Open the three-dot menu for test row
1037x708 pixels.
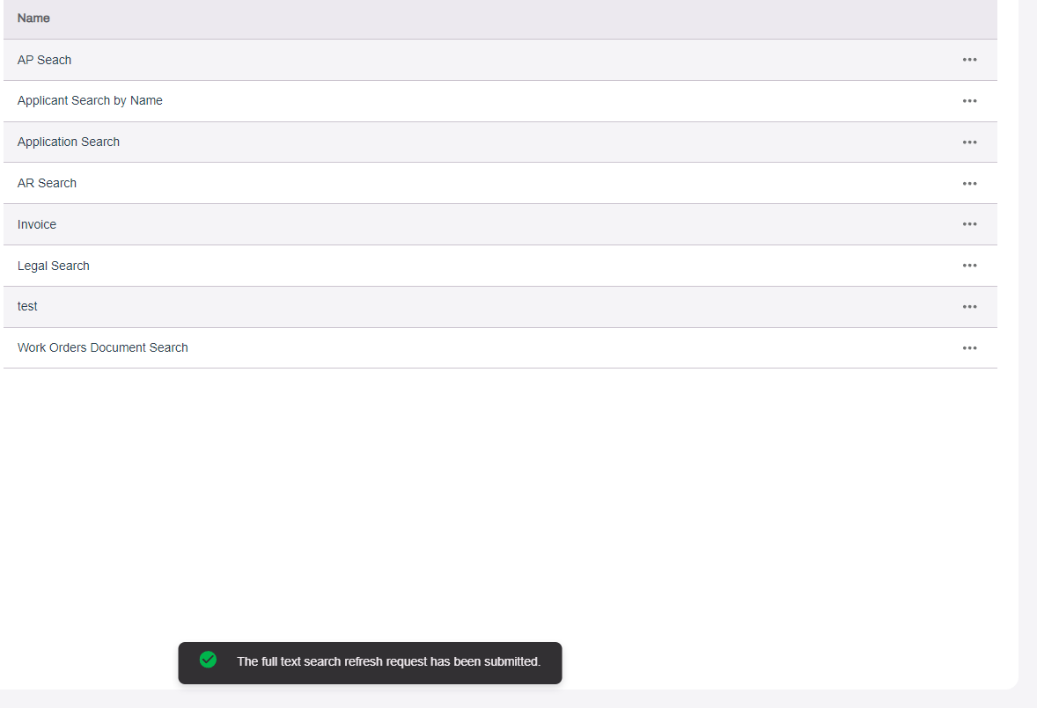[x=969, y=306]
